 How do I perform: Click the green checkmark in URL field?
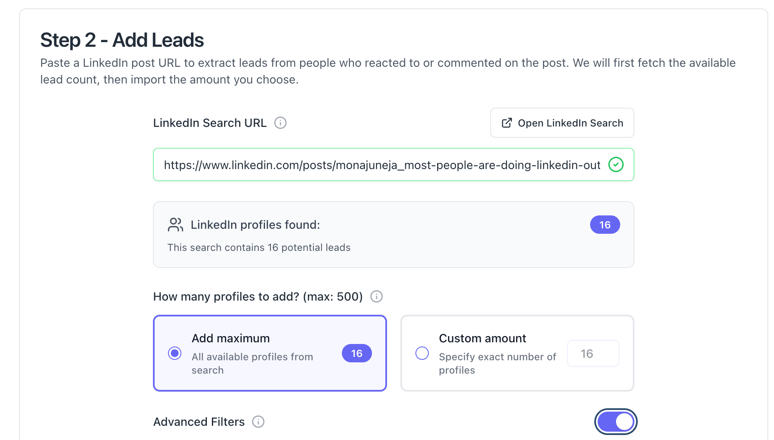pyautogui.click(x=616, y=164)
